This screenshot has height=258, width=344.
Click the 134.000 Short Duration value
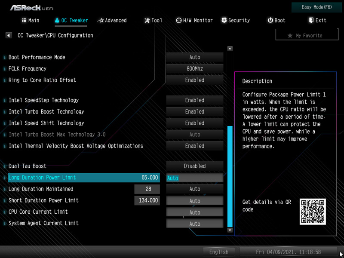tap(147, 200)
